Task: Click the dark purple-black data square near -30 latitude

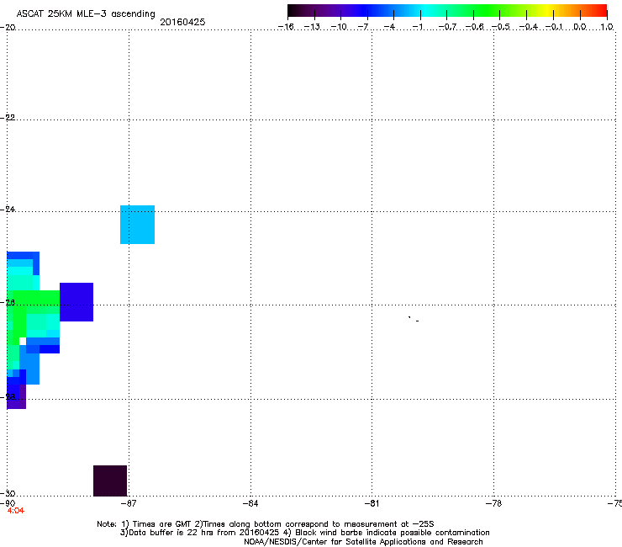Action: [110, 481]
